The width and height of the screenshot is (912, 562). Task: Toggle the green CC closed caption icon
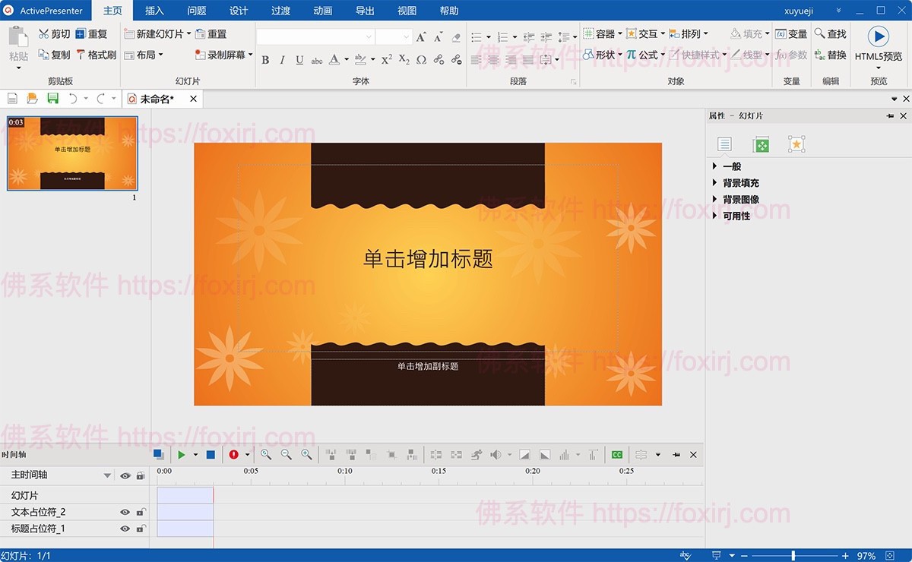[x=617, y=454]
